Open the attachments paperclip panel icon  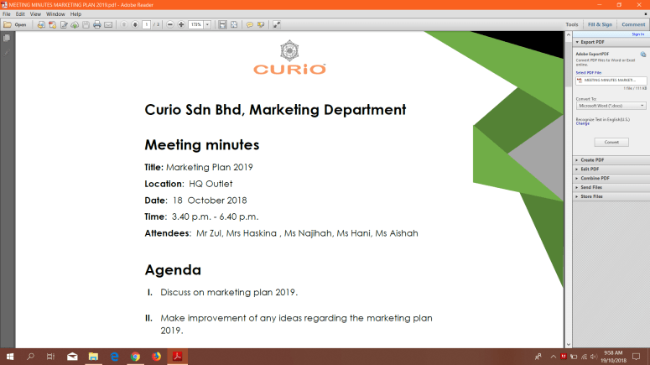pos(7,53)
